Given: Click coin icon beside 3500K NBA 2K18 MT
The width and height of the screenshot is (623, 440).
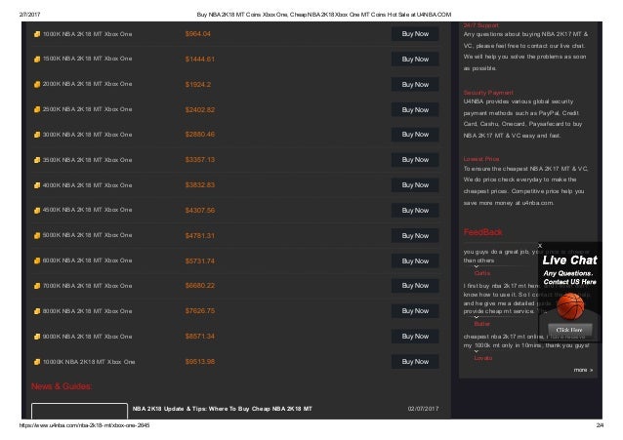Looking at the screenshot, I should coord(37,160).
